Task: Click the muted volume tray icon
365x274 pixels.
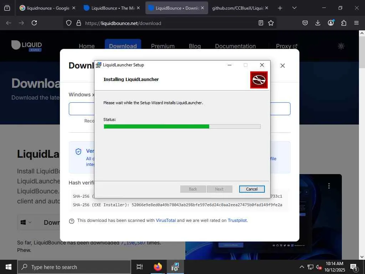Action: (319, 267)
